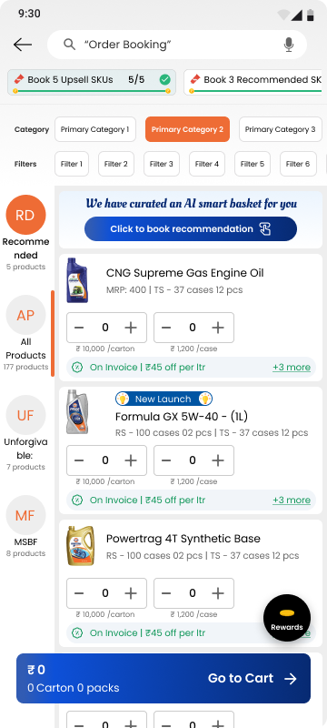327x728 pixels.
Task: Tap the search magnifier icon
Action: 69,45
